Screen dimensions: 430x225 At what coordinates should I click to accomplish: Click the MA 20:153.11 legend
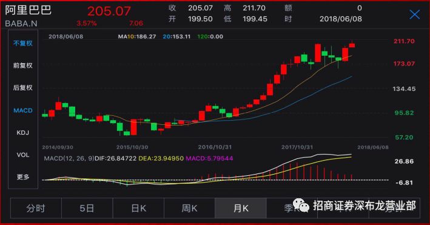[x=176, y=36]
